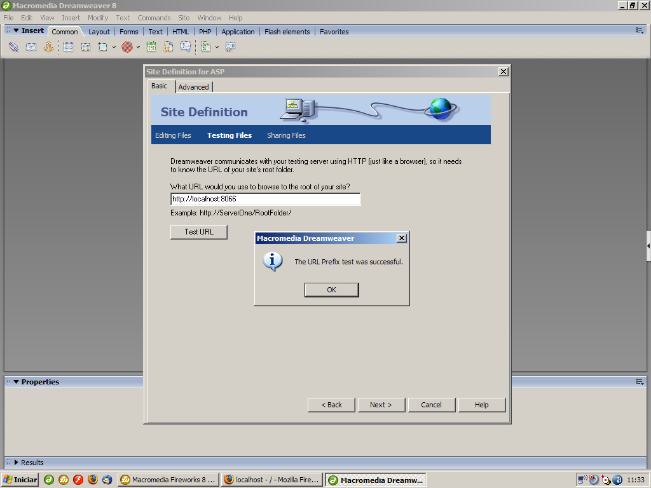The image size is (651, 488).
Task: Click the Images insert icon
Action: pyautogui.click(x=102, y=47)
